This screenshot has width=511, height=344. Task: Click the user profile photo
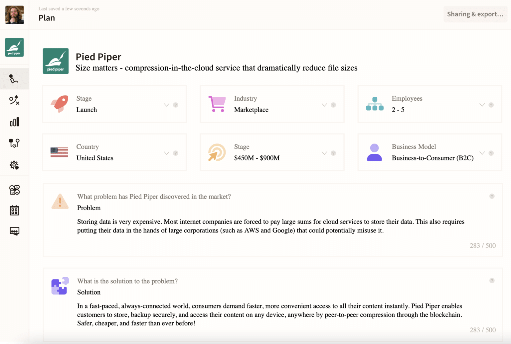click(x=14, y=15)
